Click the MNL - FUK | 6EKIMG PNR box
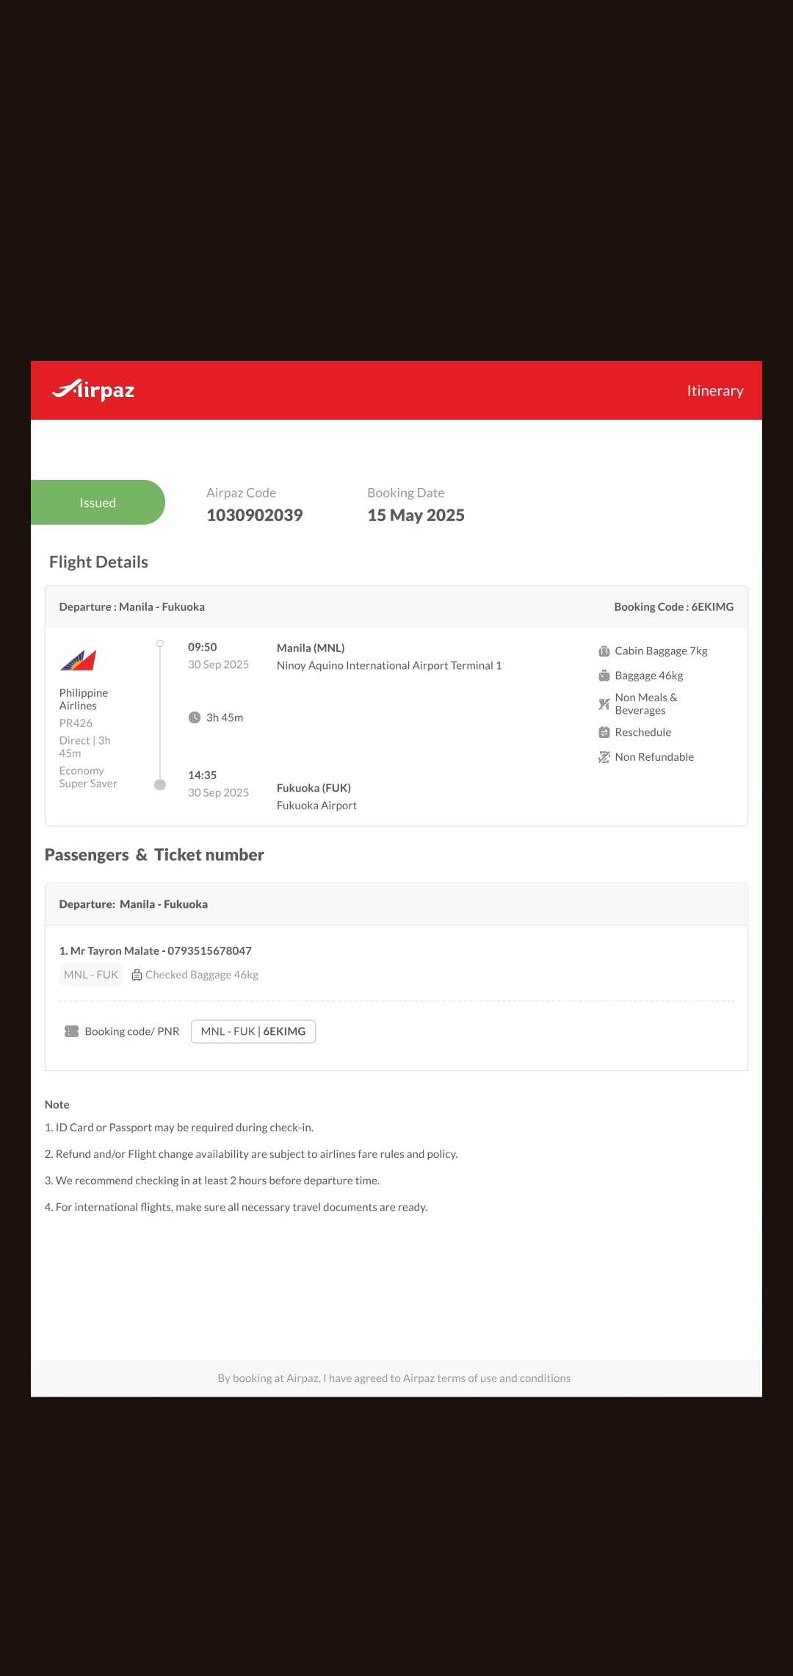The height and width of the screenshot is (1676, 793). coord(253,1031)
